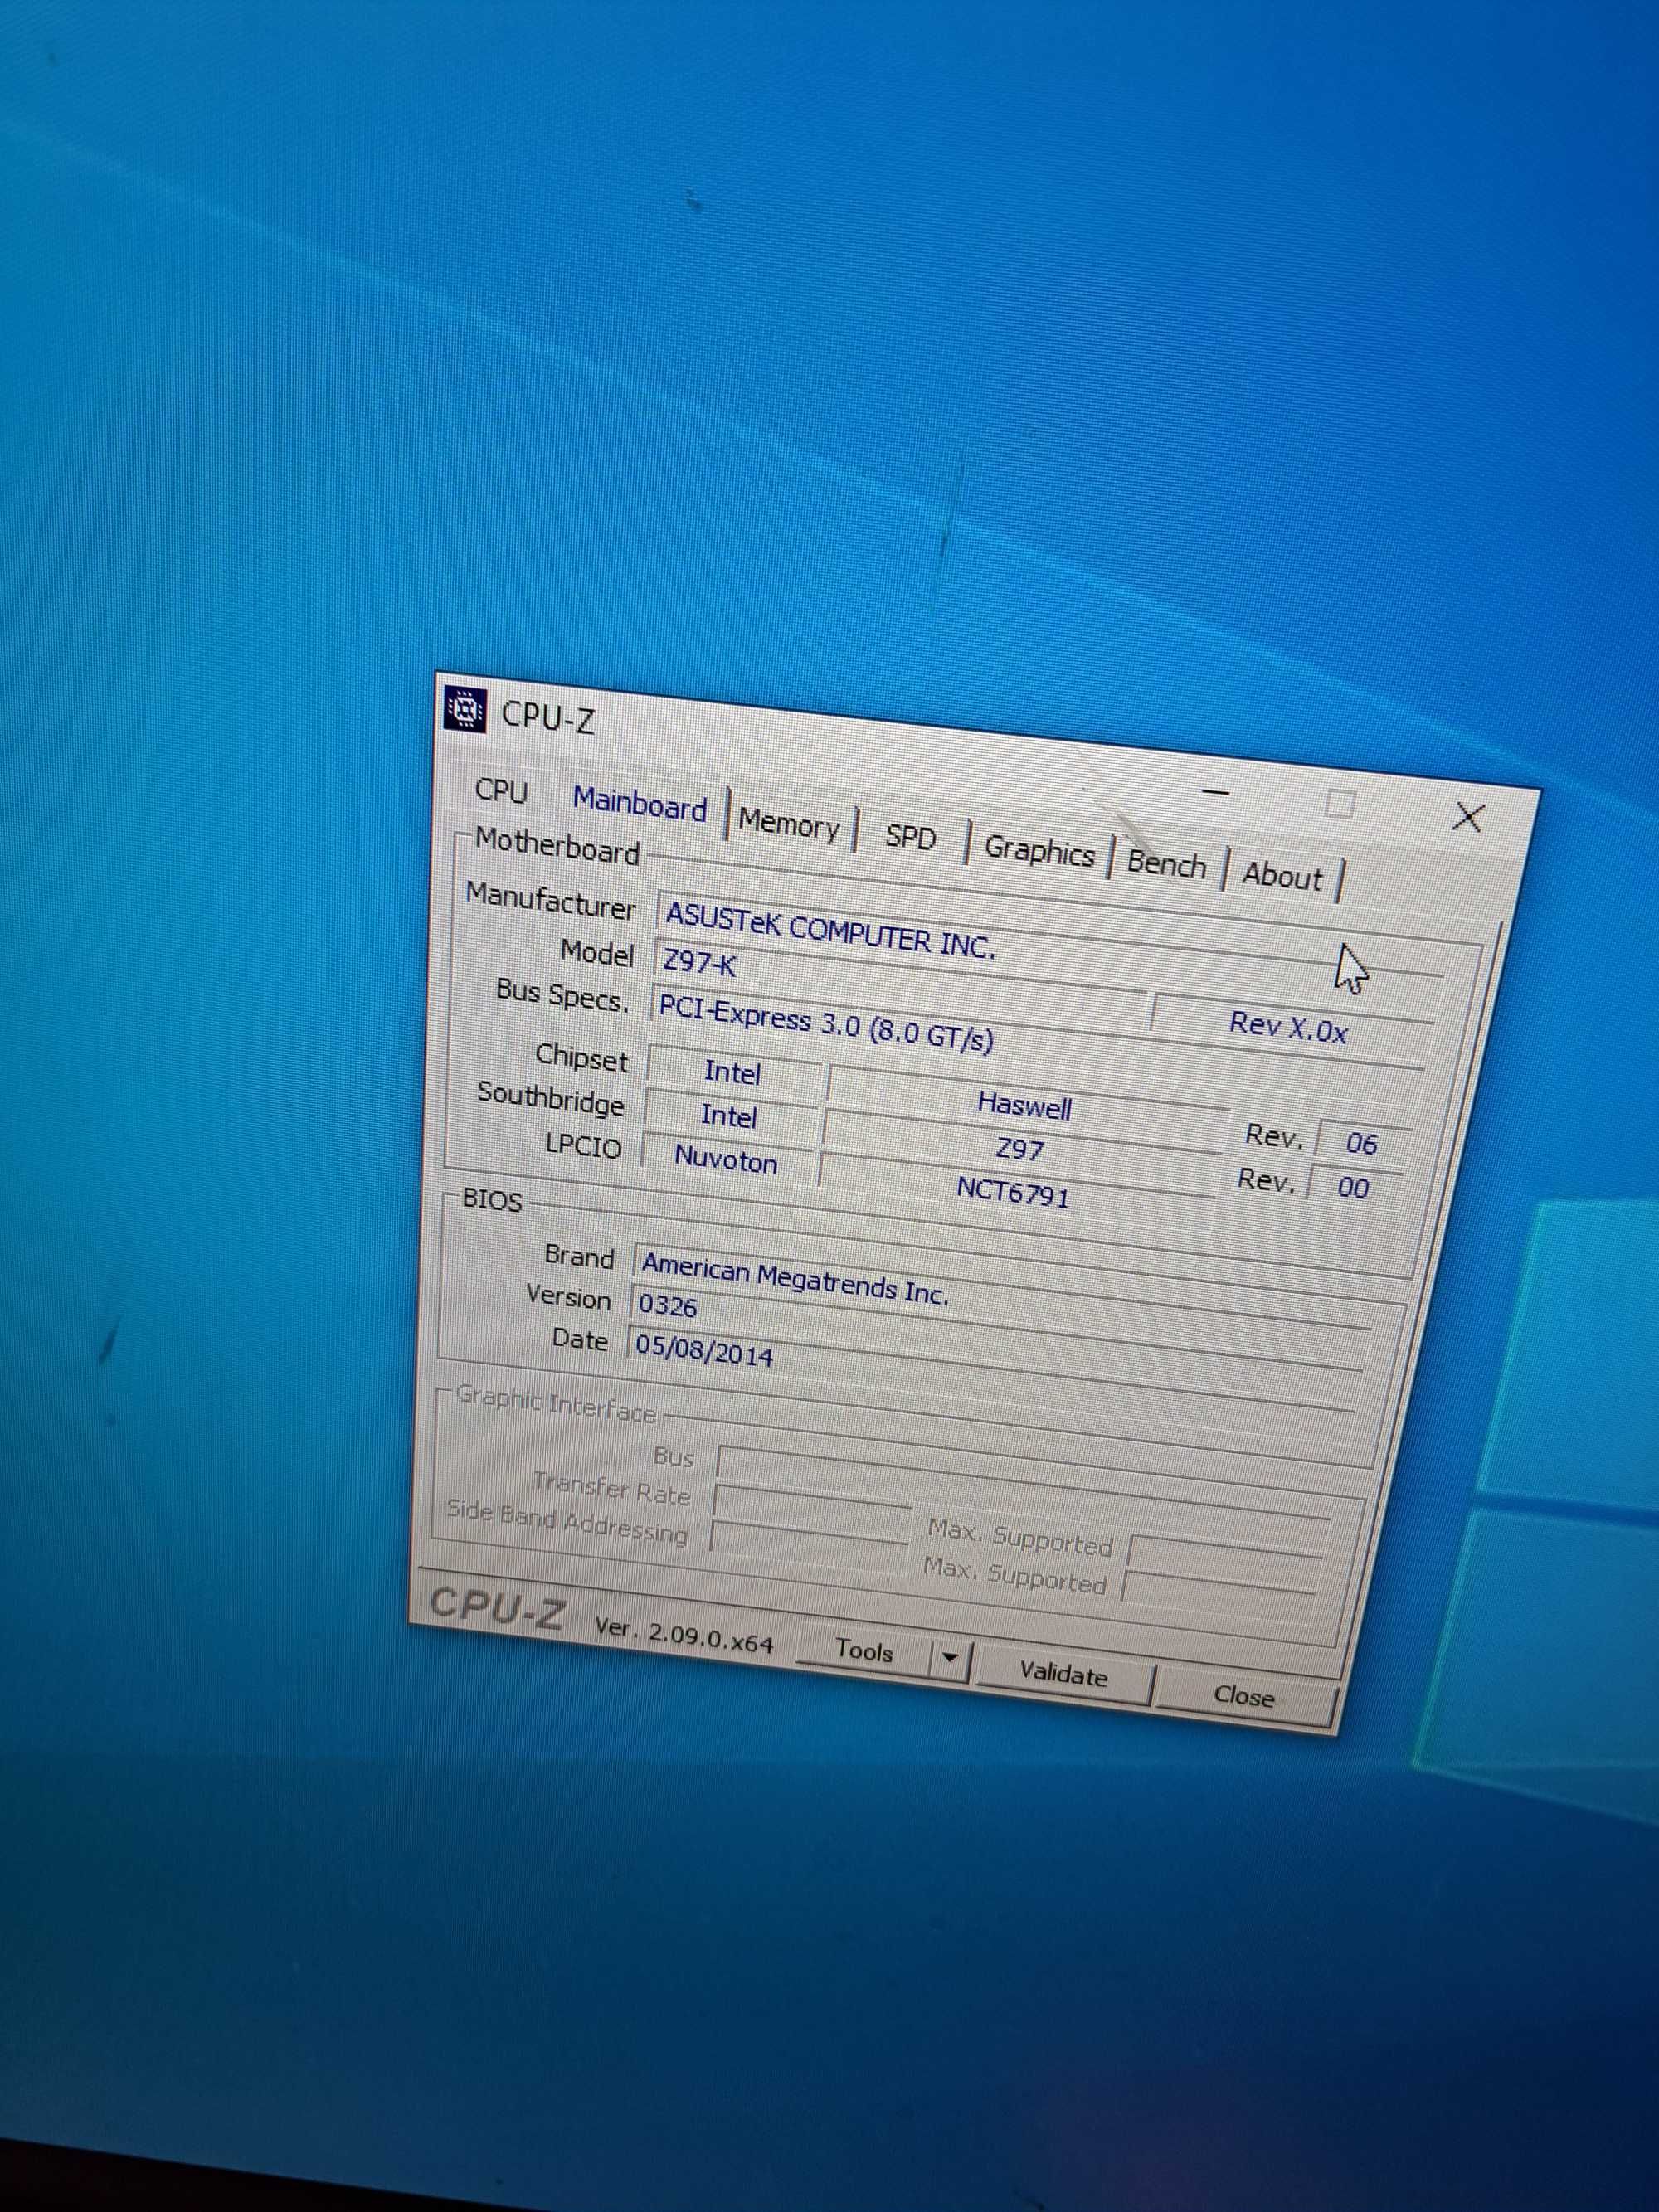The height and width of the screenshot is (2212, 1659).
Task: Click the Tools button
Action: point(864,1651)
